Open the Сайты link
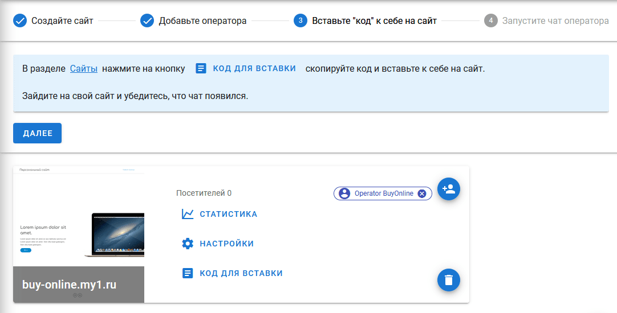This screenshot has width=617, height=313. click(x=84, y=68)
